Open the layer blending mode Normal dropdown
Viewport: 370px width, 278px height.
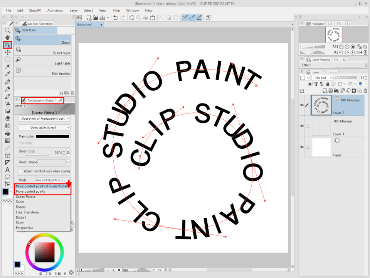click(323, 78)
